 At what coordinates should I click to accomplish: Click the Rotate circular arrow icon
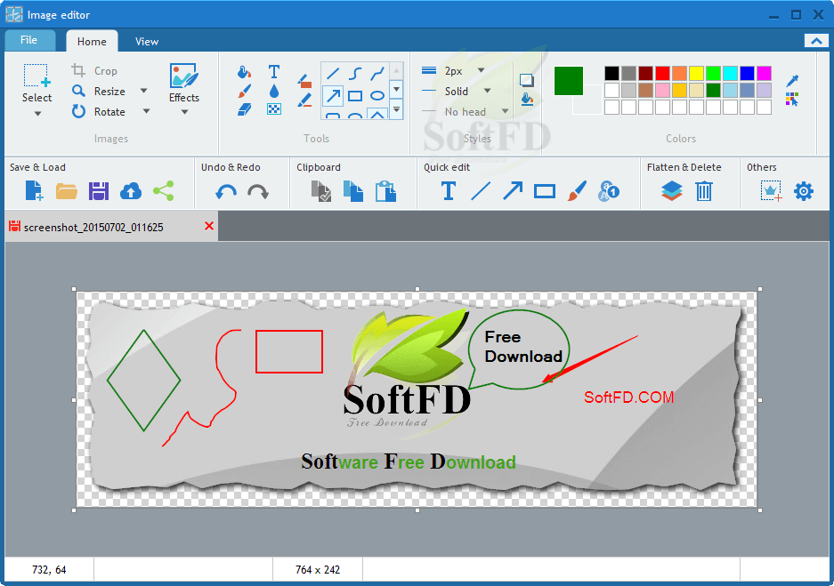78,111
